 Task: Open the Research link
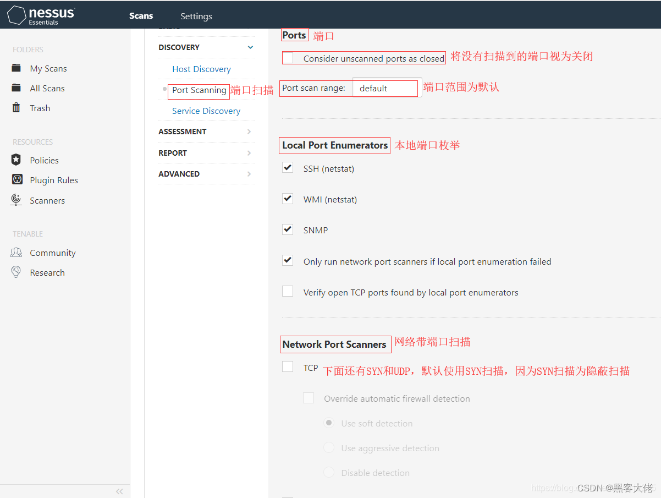click(47, 272)
